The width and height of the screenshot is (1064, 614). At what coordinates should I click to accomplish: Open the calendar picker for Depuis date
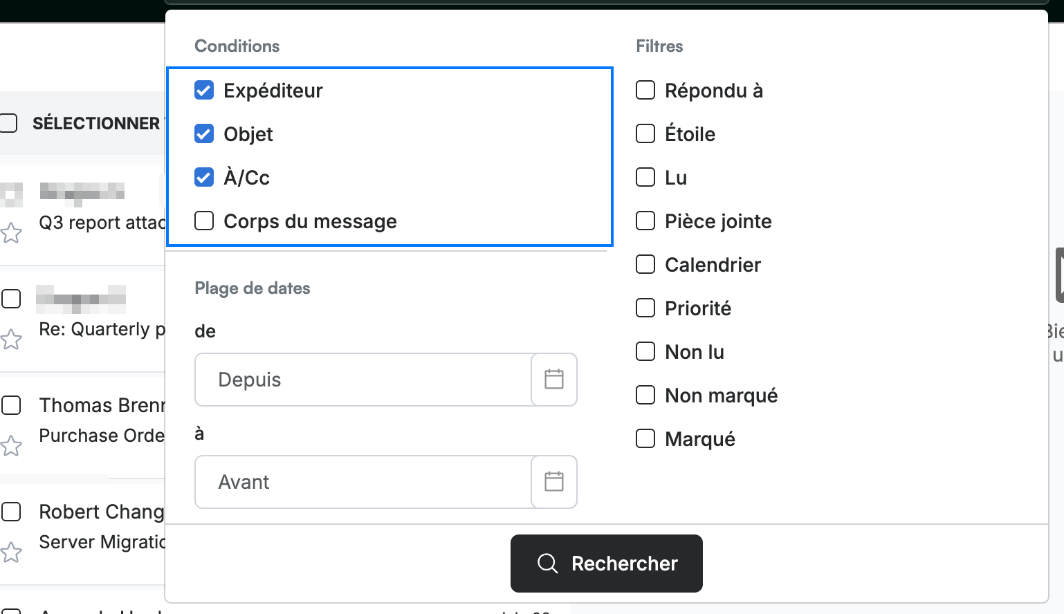554,380
